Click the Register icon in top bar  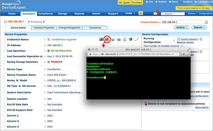(x=157, y=2)
